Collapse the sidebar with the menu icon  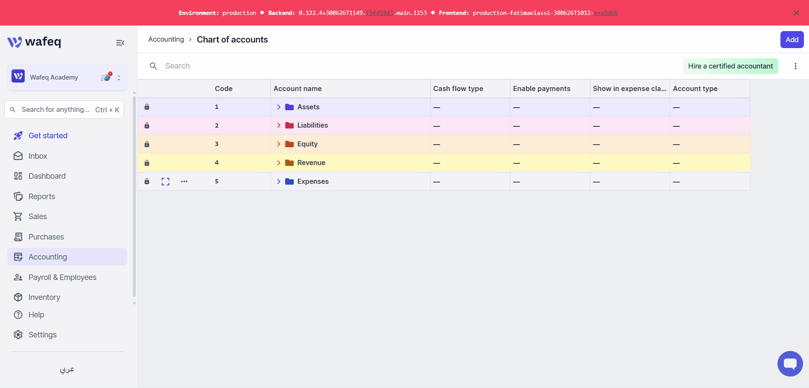120,43
